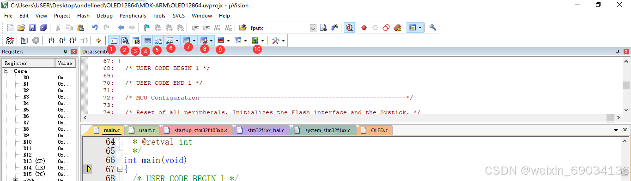Kill all breakpoints icon
This screenshot has height=181, width=631.
click(397, 28)
